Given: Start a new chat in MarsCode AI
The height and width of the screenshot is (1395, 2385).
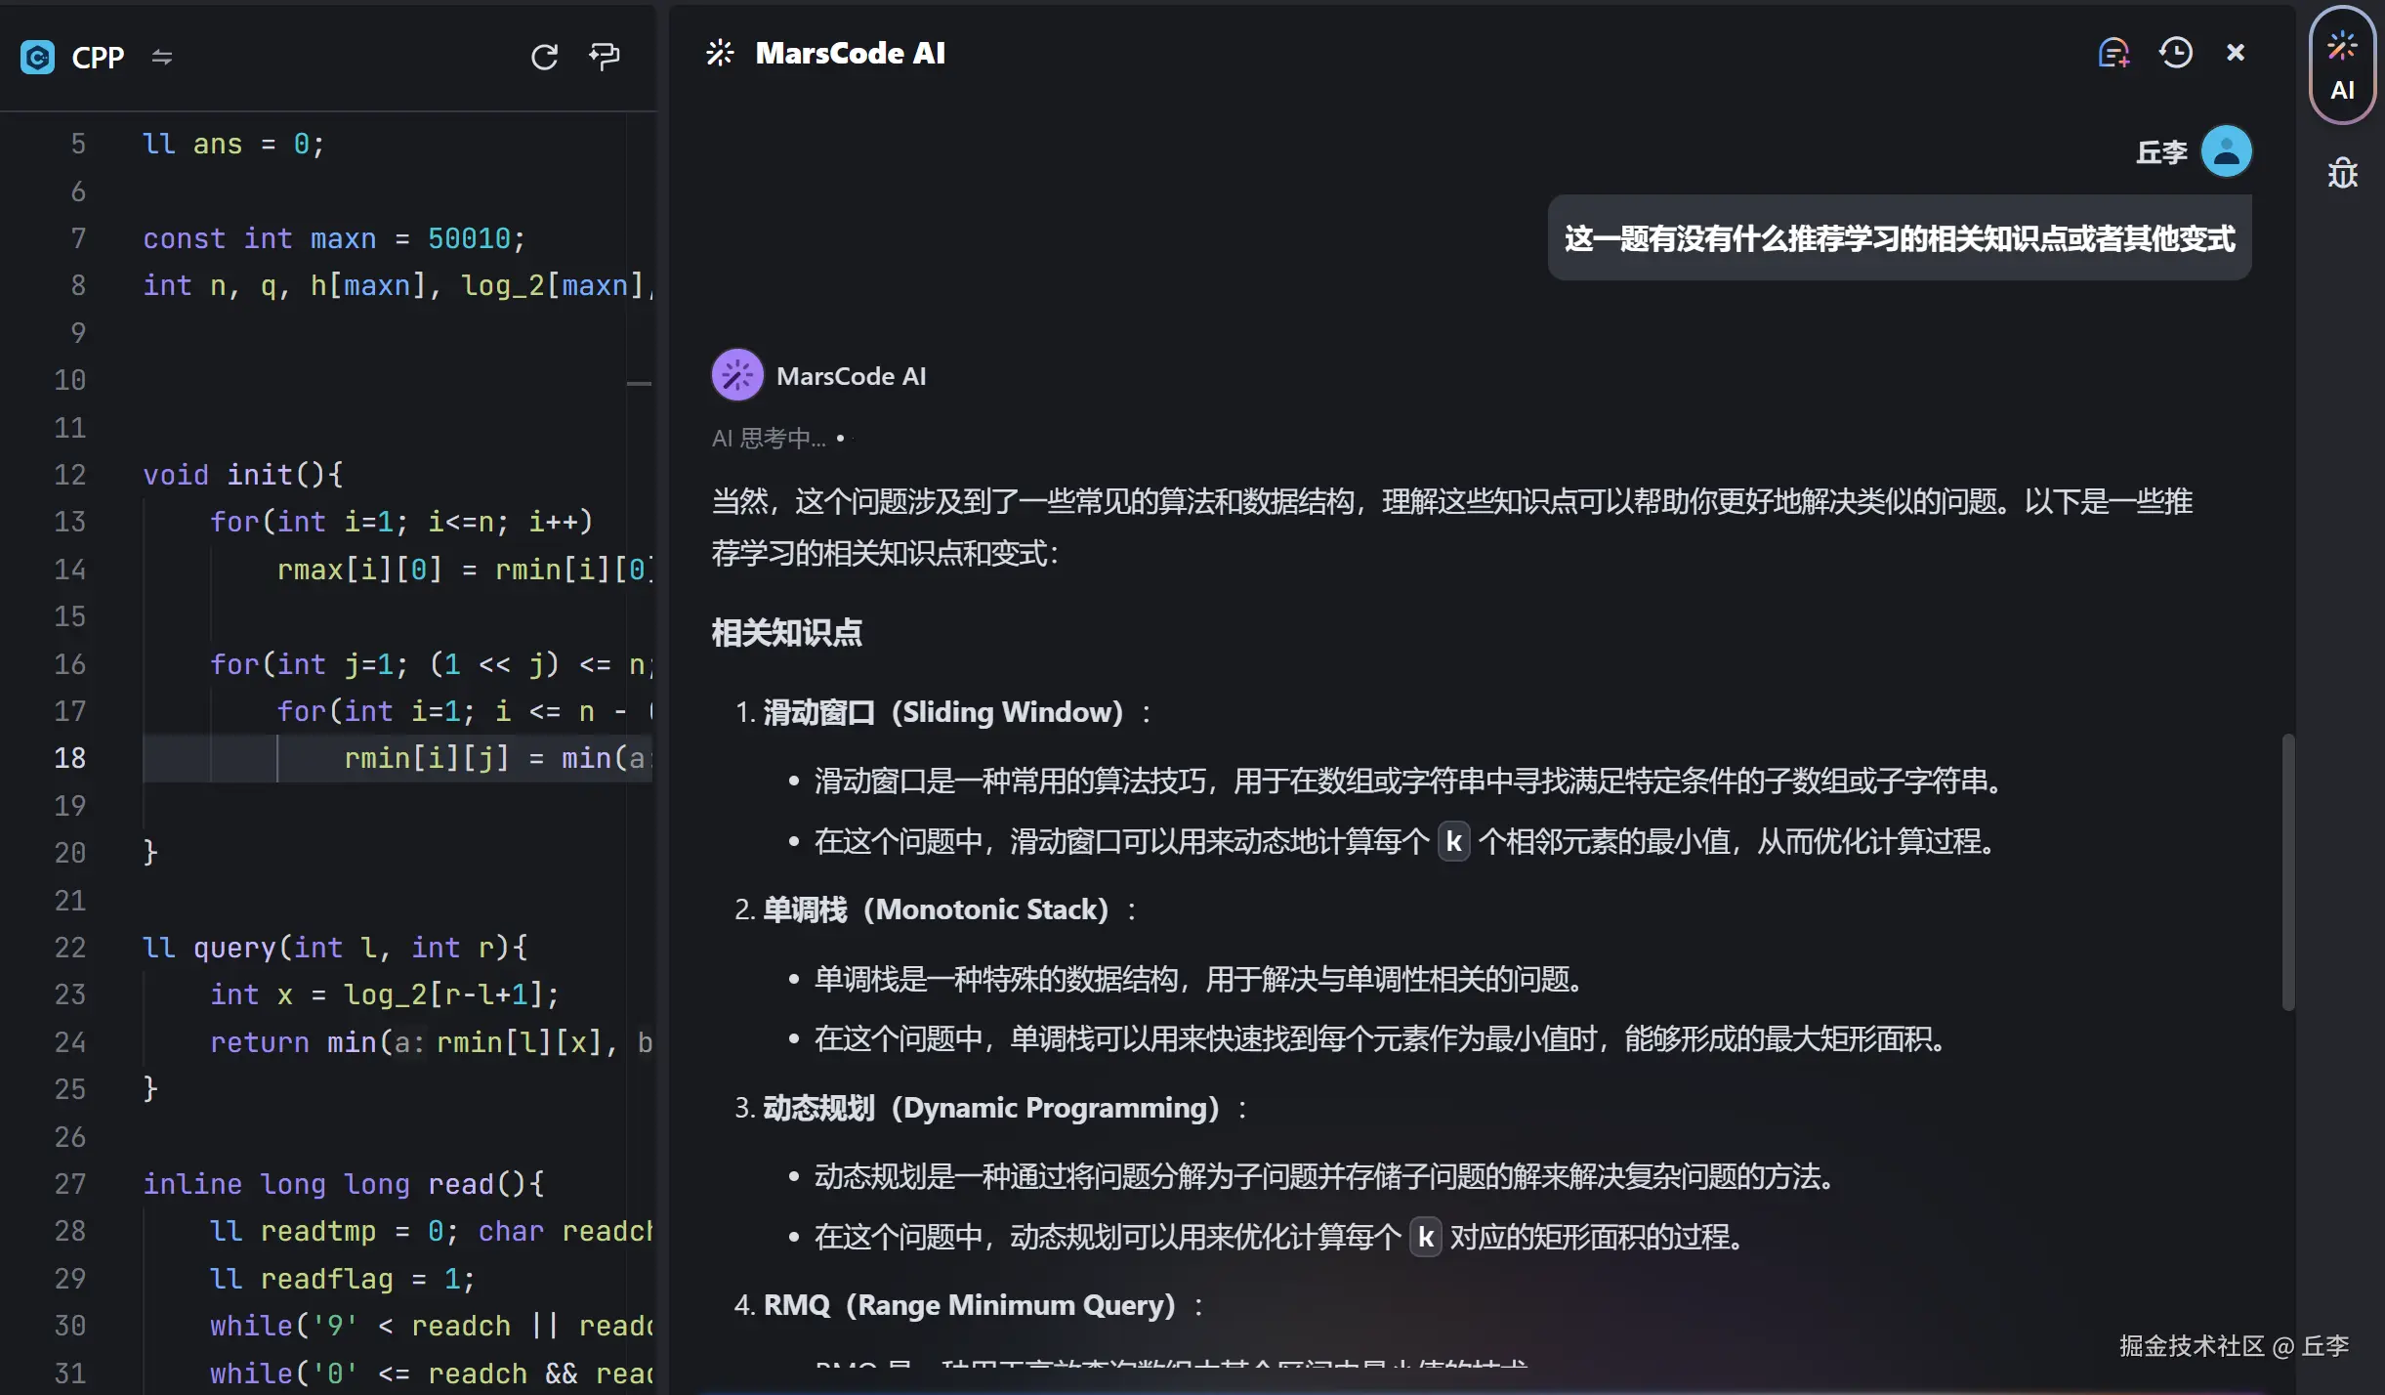Looking at the screenshot, I should [x=2113, y=53].
